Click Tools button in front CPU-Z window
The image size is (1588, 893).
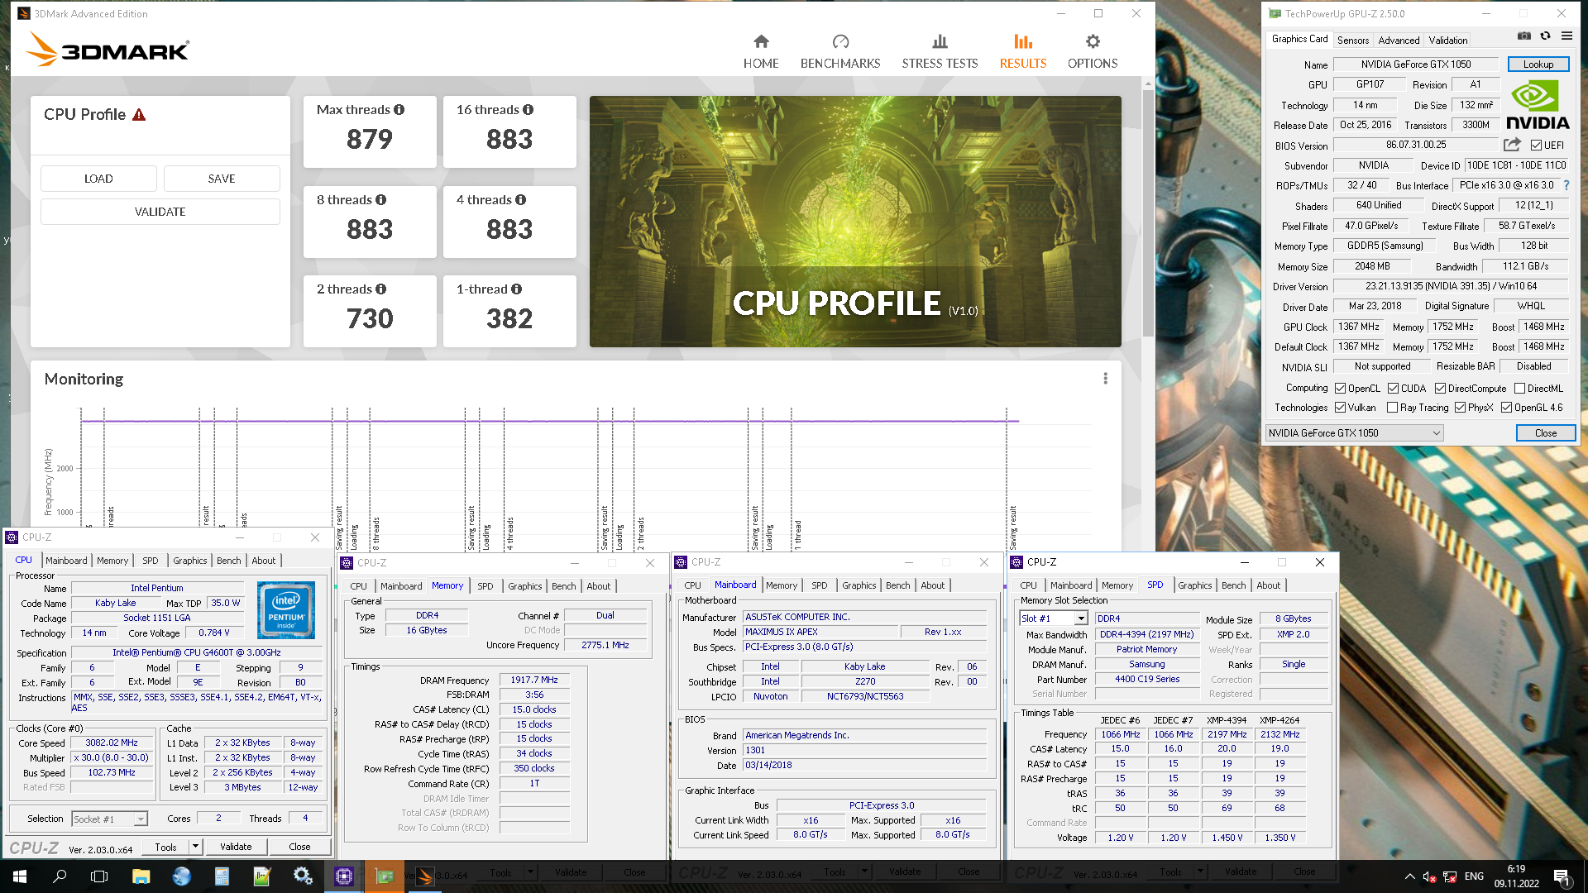(165, 847)
